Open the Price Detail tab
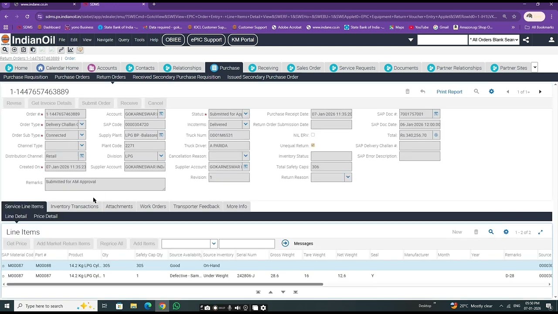558x314 pixels. click(x=45, y=216)
